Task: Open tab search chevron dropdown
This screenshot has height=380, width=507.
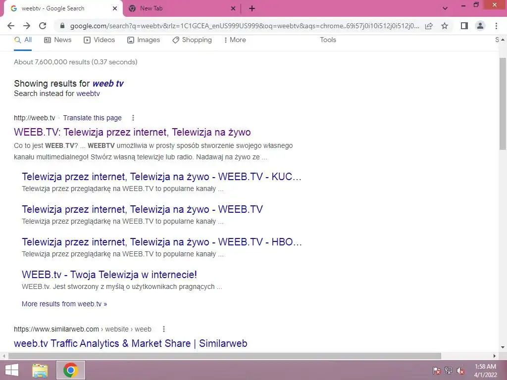Action: 445,8
